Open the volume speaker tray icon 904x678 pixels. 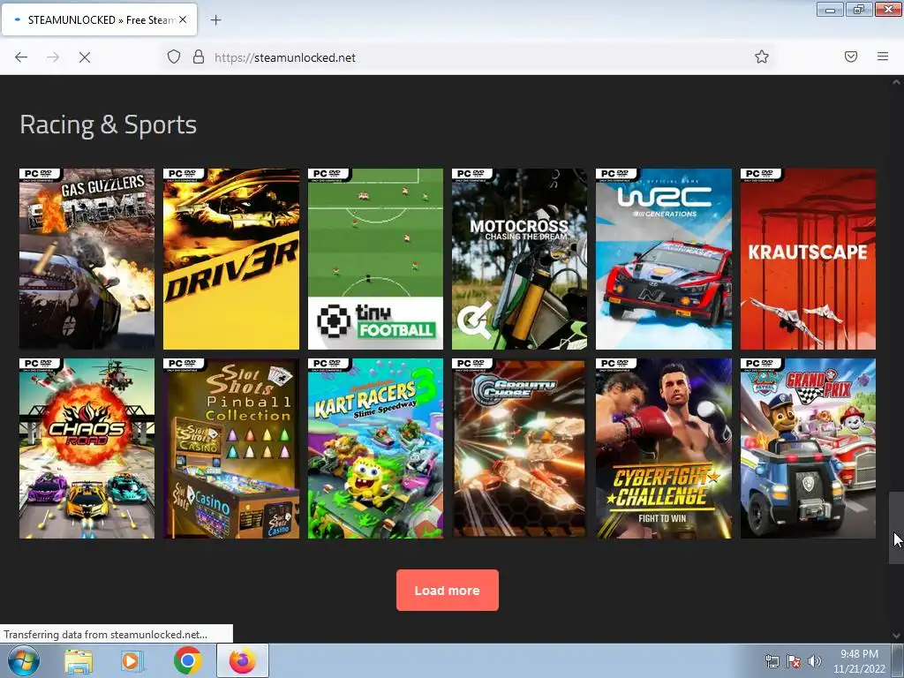click(x=815, y=661)
